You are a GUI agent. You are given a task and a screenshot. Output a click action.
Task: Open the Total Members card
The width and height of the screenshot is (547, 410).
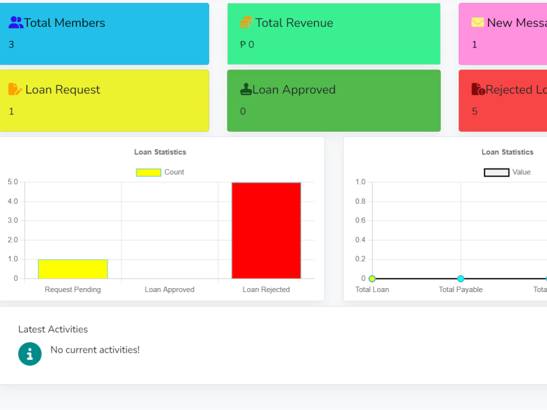[104, 34]
